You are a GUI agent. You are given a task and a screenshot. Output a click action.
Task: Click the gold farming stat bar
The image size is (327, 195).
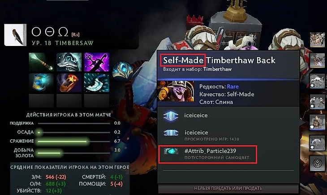click(74, 153)
